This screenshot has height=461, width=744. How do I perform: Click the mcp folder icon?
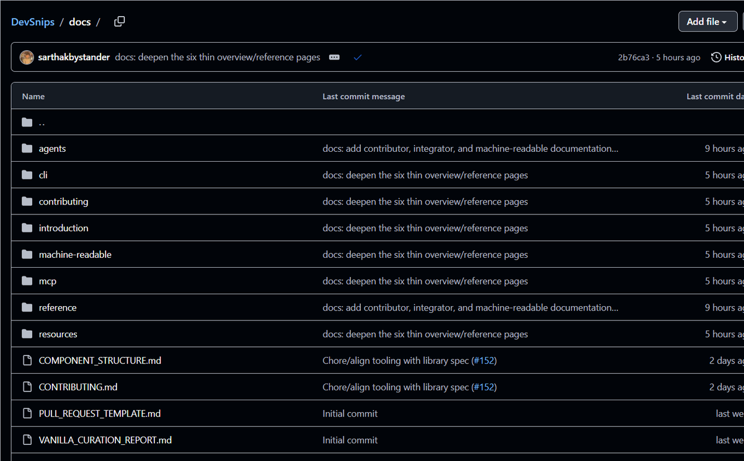27,281
